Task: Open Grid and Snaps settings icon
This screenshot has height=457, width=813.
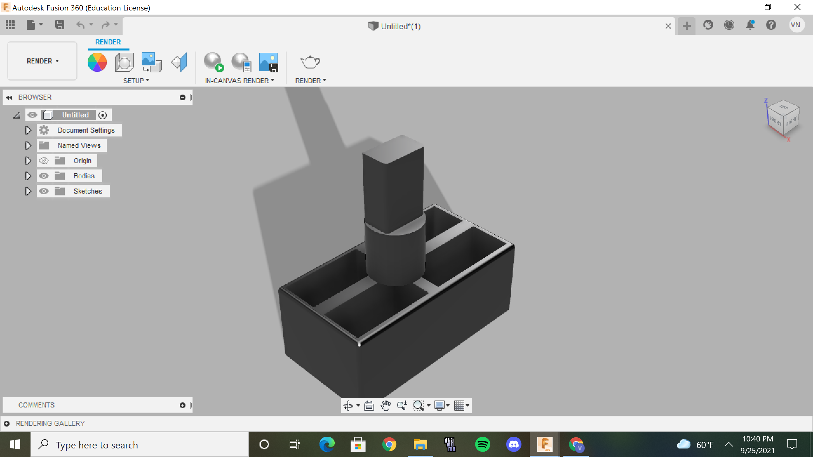Action: click(x=459, y=406)
